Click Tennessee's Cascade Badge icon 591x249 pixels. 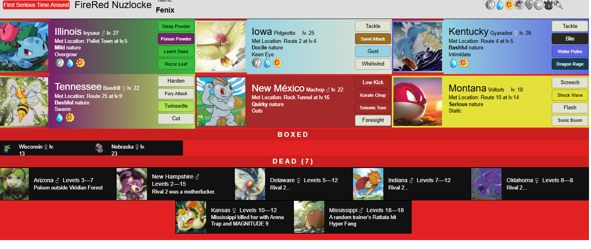tap(60, 117)
